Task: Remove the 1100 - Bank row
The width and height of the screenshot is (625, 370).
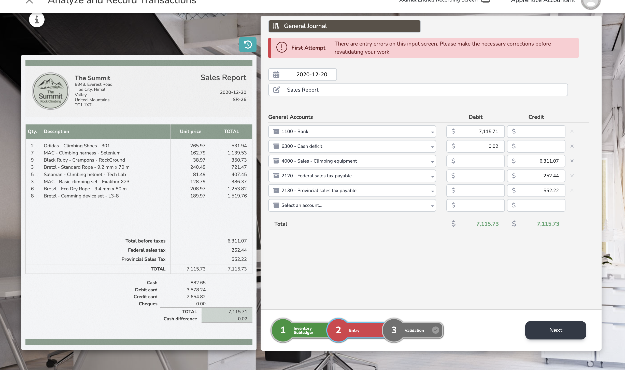Action: (x=572, y=132)
